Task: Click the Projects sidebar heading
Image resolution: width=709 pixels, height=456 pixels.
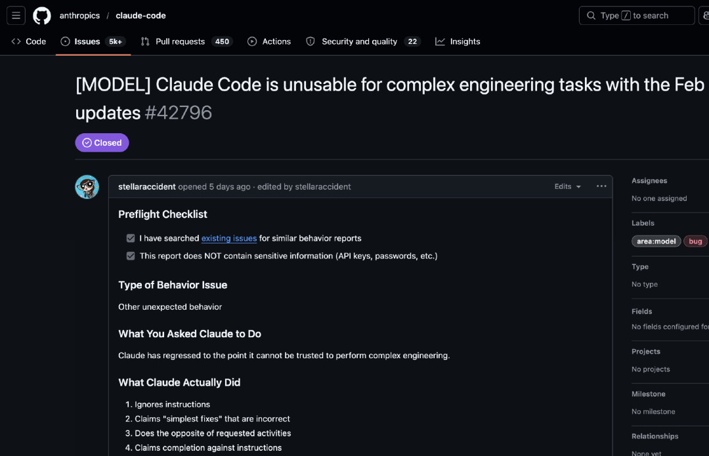Action: coord(646,352)
